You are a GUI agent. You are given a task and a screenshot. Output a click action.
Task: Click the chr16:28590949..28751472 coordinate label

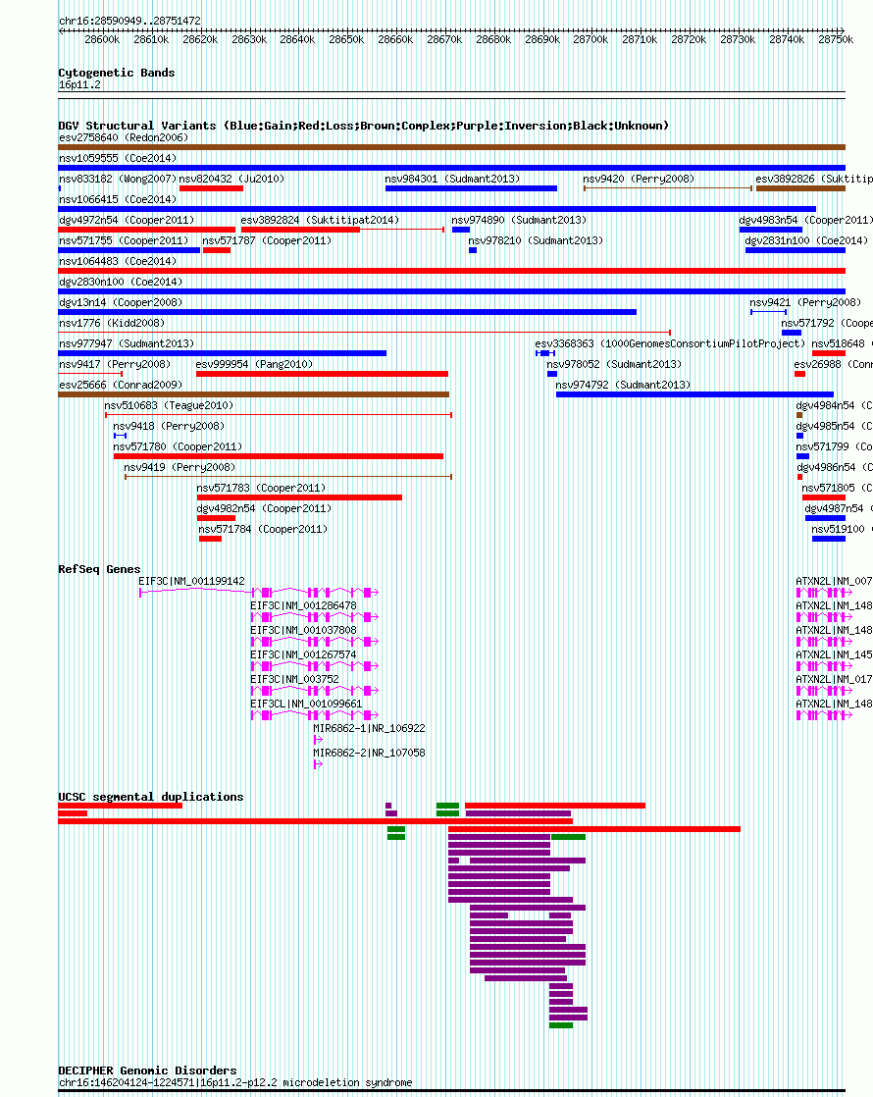pyautogui.click(x=130, y=21)
